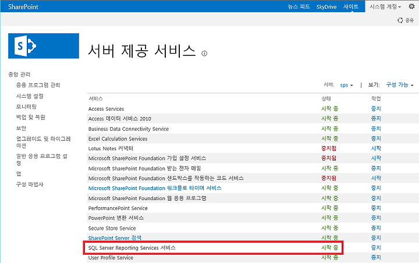
Task: Stop the Foundation 웹 응용 프로그램 service
Action: pos(376,198)
